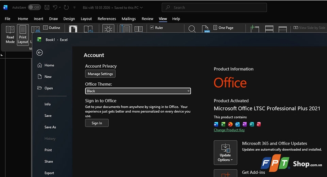The height and width of the screenshot is (177, 327).
Task: Go back using Excel's circular arrow
Action: tap(40, 52)
